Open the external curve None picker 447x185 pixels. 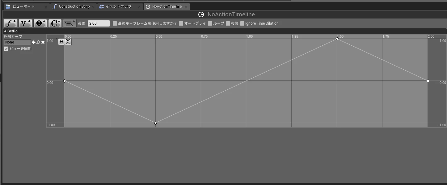pos(17,42)
